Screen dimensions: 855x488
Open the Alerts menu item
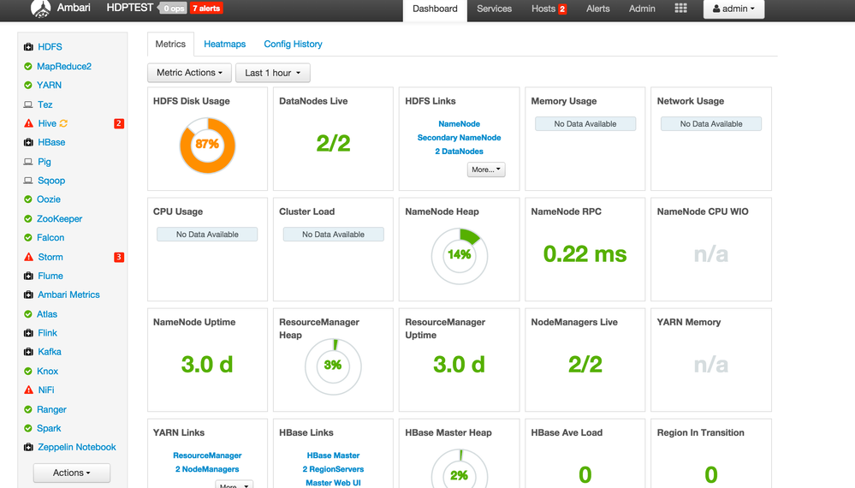pyautogui.click(x=597, y=9)
